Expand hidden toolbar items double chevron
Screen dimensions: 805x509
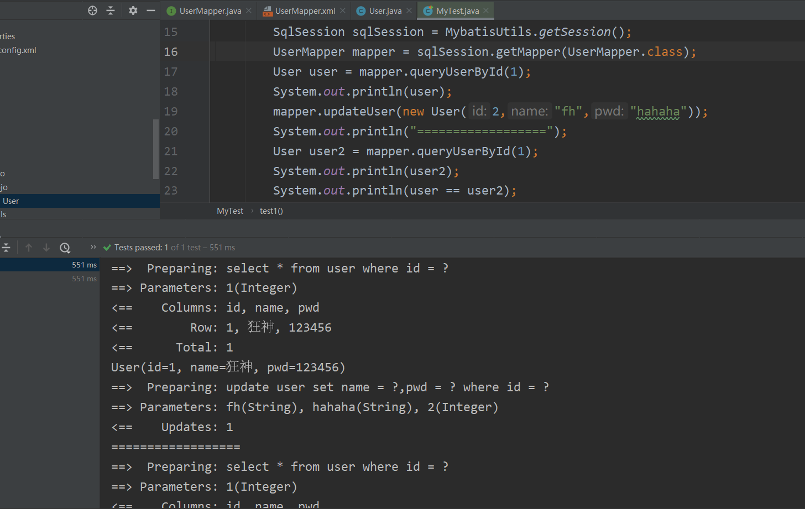(93, 247)
